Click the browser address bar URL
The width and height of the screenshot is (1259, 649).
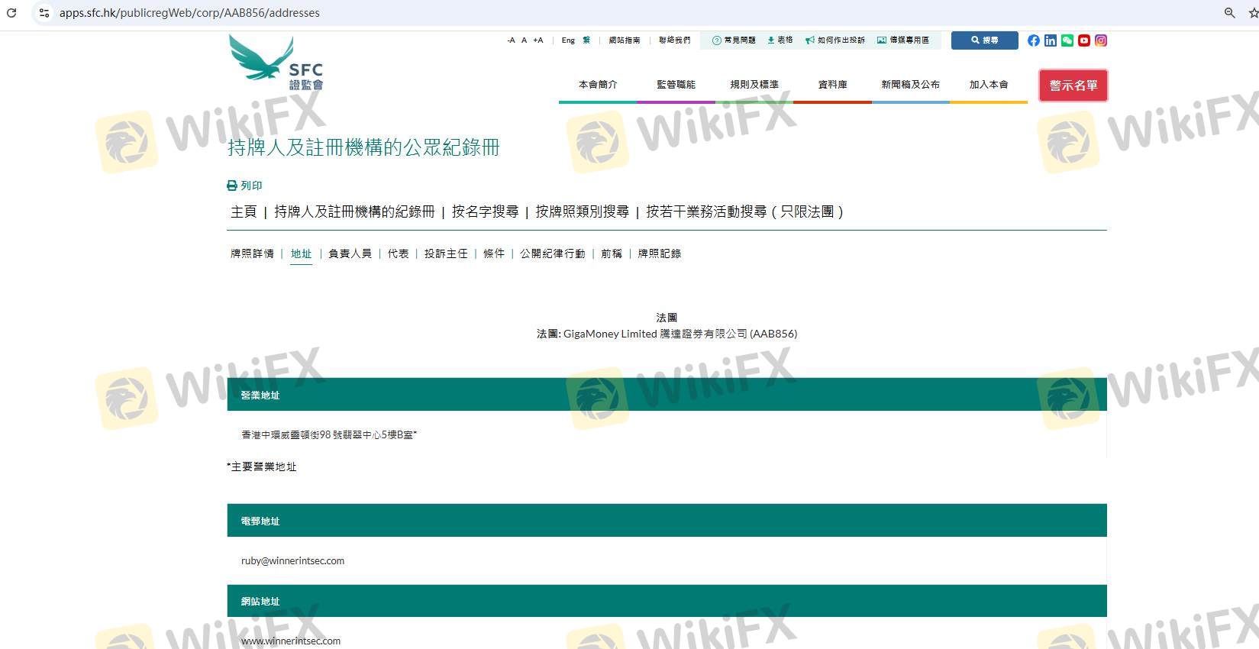point(189,13)
